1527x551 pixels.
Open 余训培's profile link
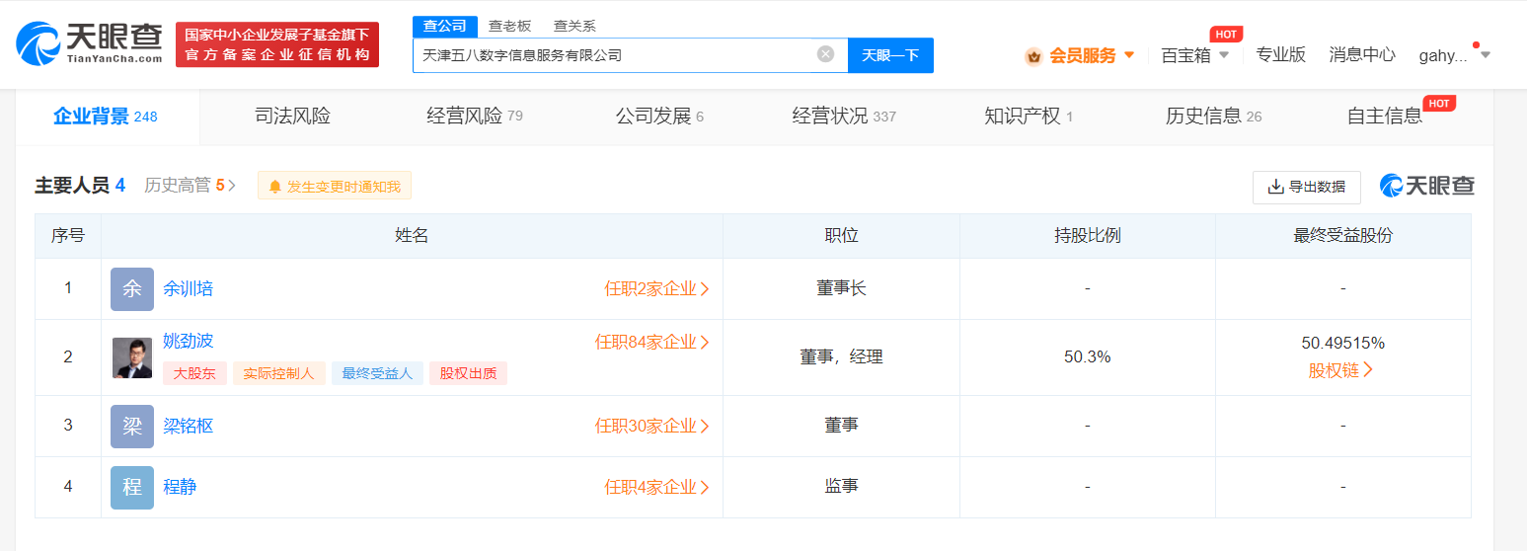point(188,289)
